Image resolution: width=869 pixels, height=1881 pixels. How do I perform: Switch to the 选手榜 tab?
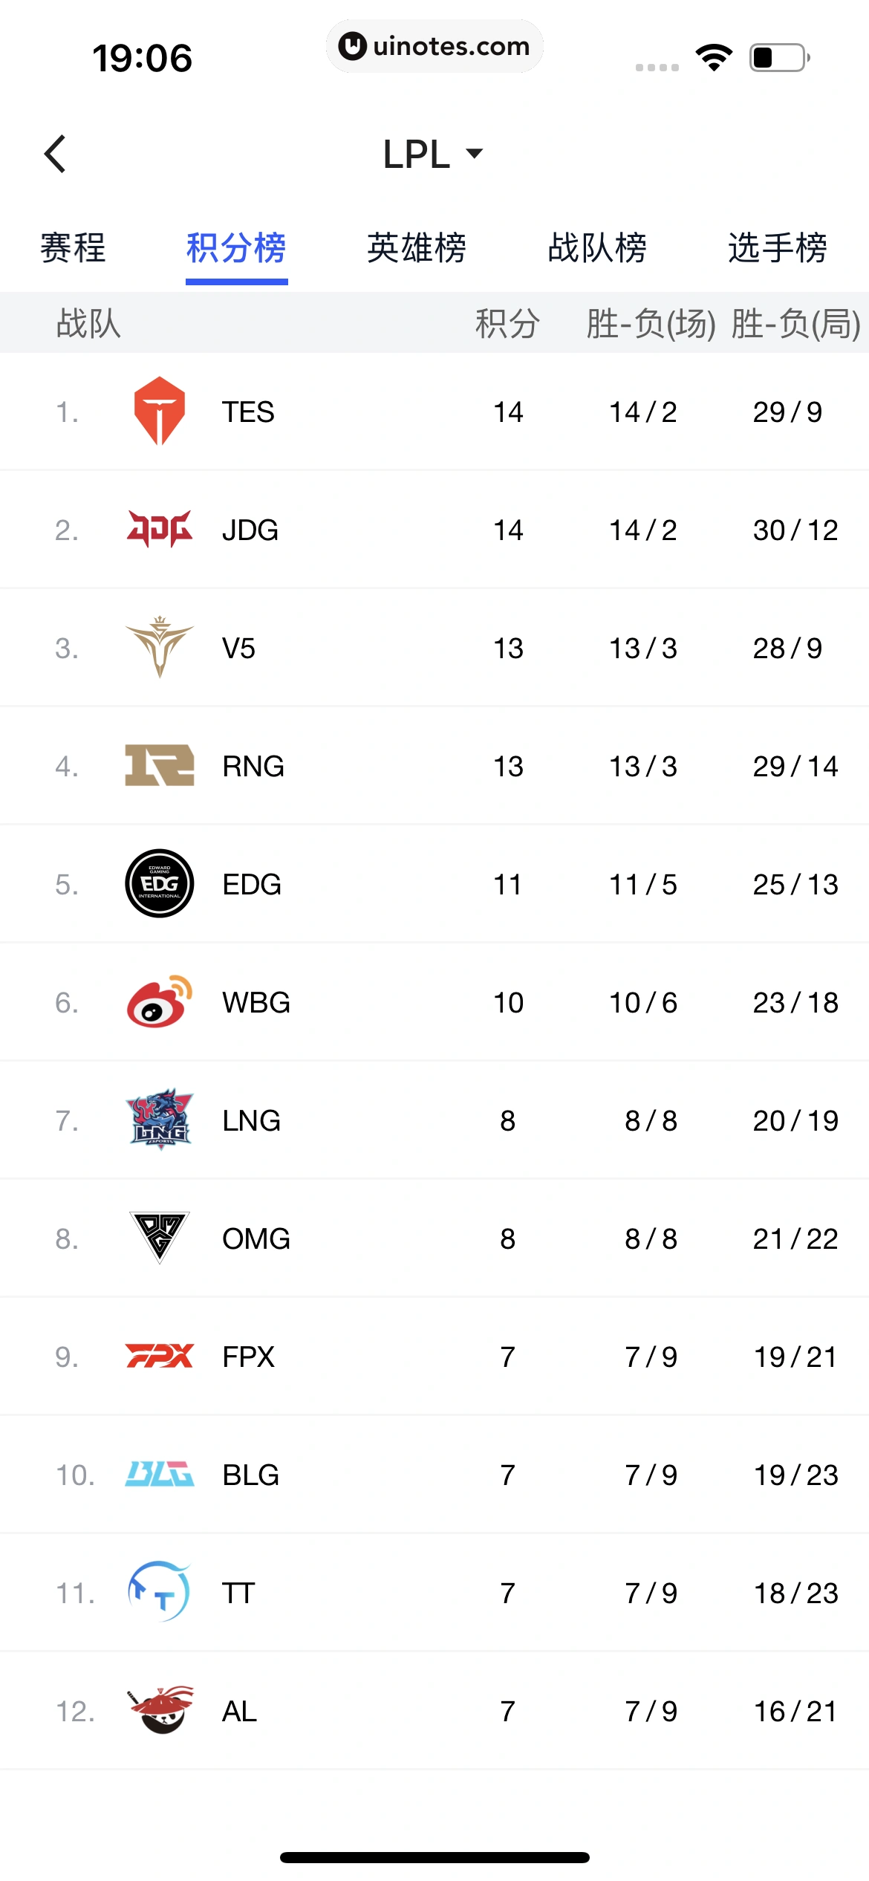pos(778,247)
